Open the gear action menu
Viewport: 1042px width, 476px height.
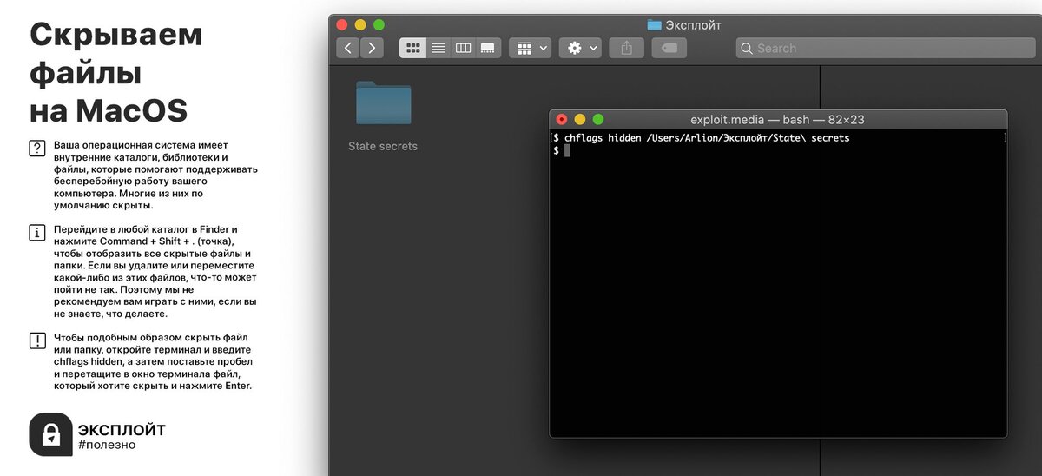(581, 48)
